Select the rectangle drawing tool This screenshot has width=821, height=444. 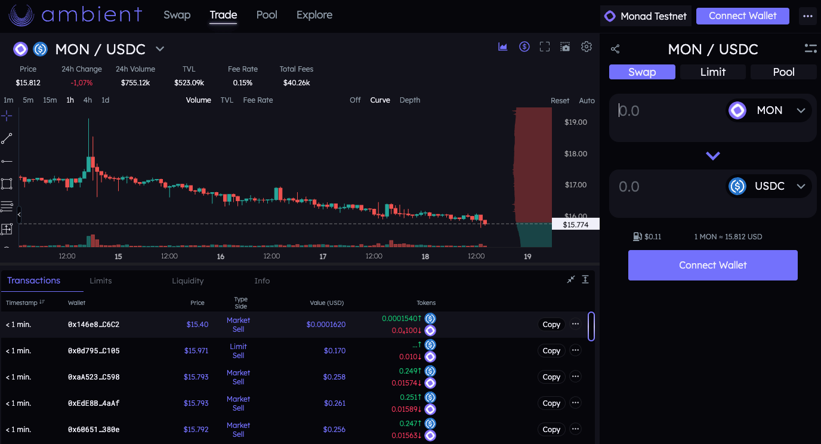pyautogui.click(x=7, y=184)
